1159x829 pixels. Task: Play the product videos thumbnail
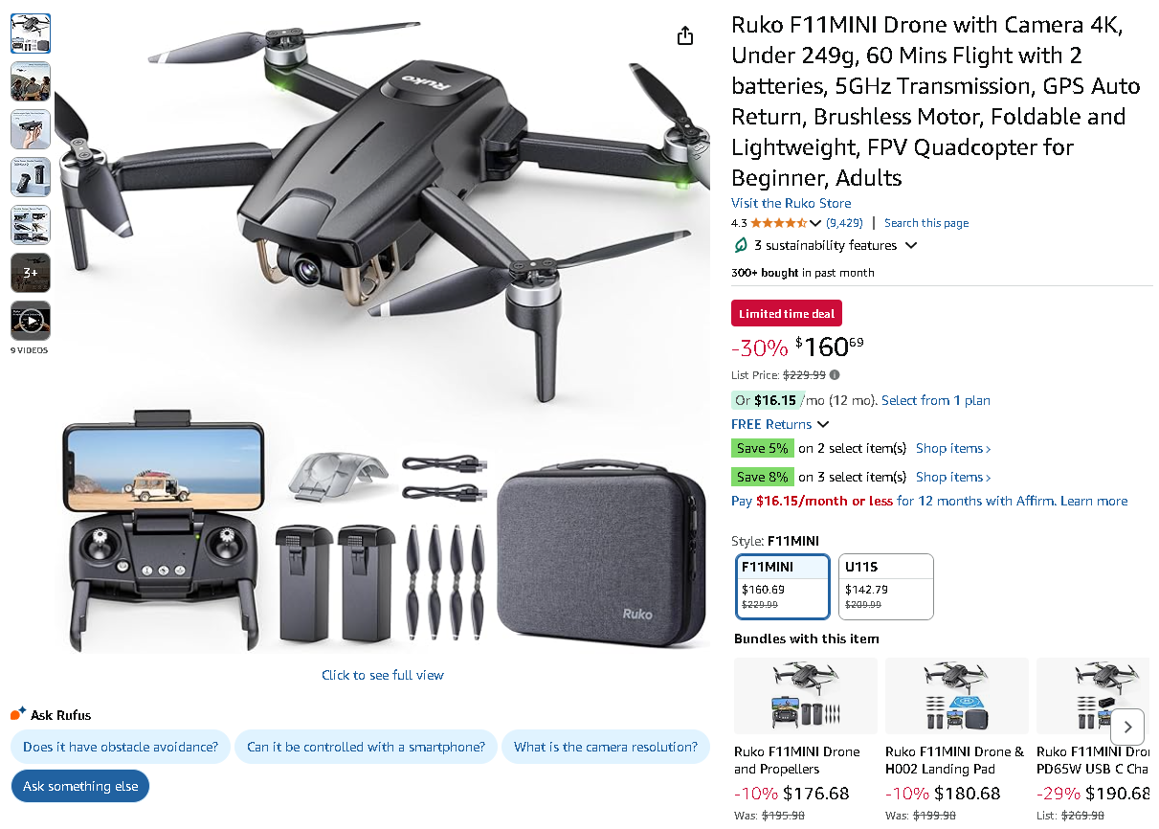(31, 322)
